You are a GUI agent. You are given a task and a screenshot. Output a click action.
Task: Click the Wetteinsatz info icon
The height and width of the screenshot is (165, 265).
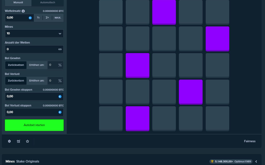tap(23, 11)
